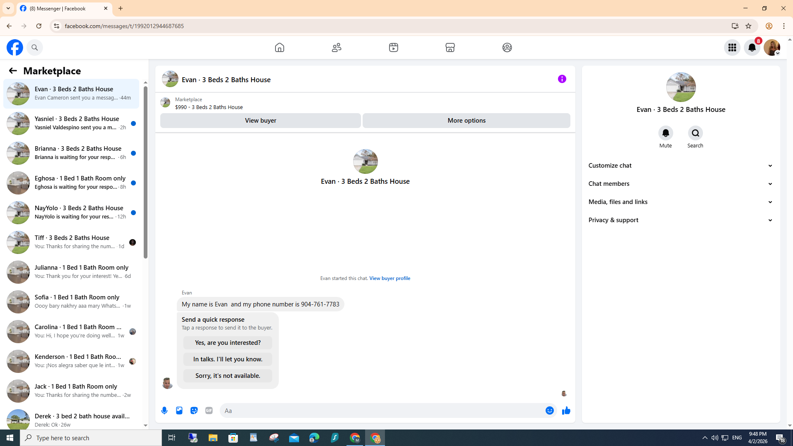Send quick response 'In talks. I'll let you know.'
Screen dimensions: 793x446
pyautogui.click(x=228, y=359)
